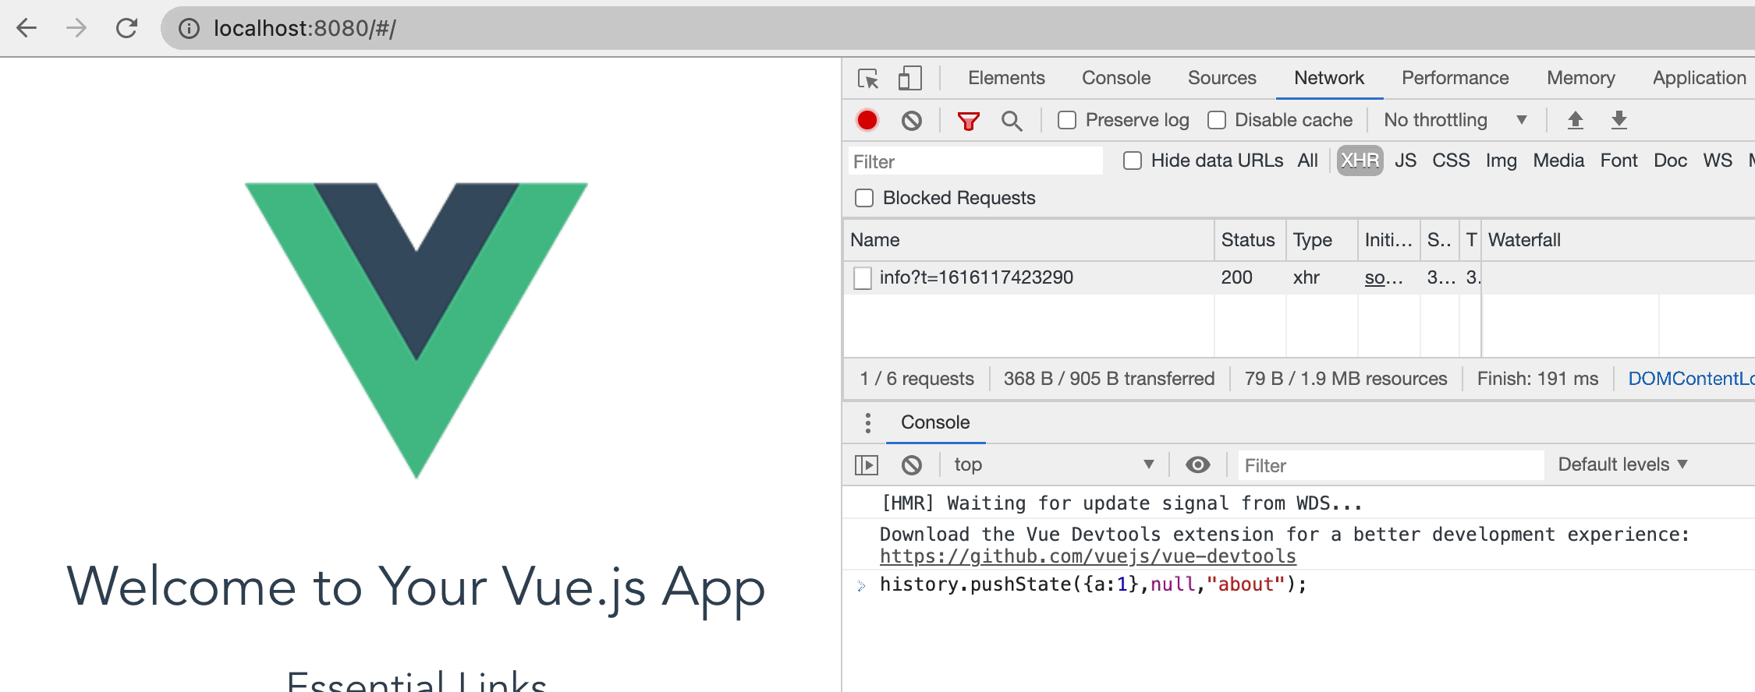
Task: Create live expression with eye icon
Action: pyautogui.click(x=1198, y=464)
